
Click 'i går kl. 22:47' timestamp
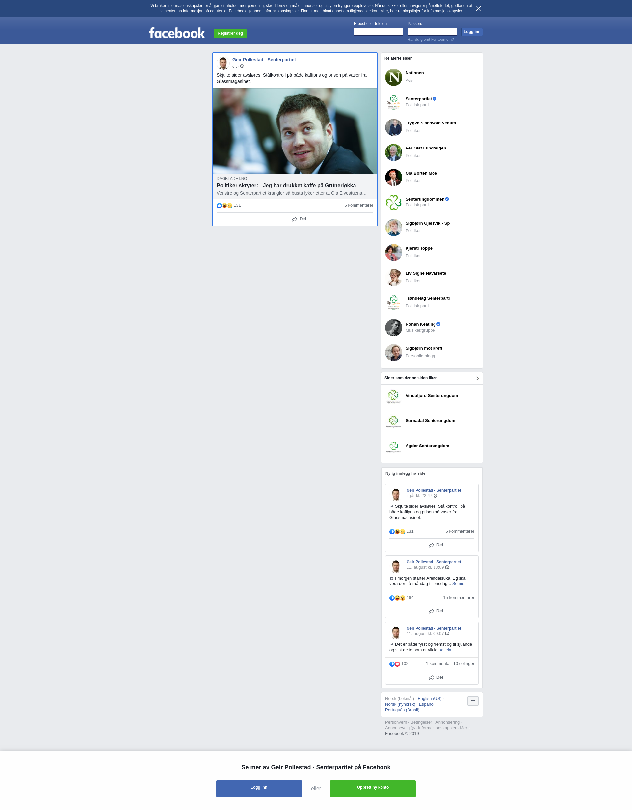[419, 496]
